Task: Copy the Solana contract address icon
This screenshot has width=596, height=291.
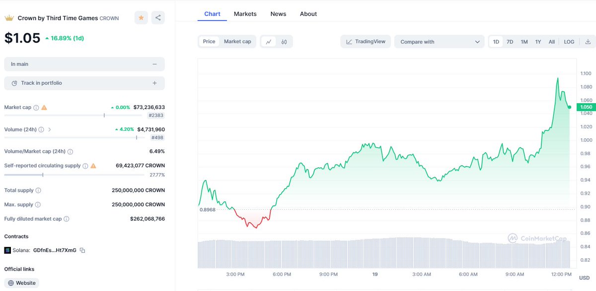Action: (x=82, y=250)
